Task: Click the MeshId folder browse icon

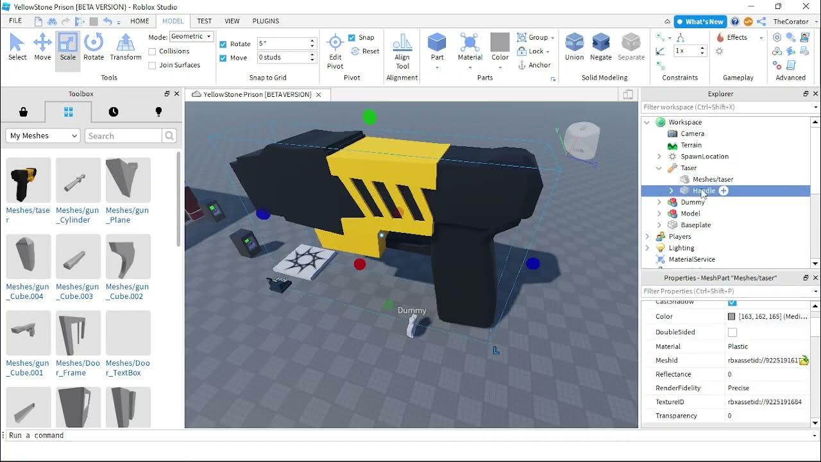Action: coord(804,360)
